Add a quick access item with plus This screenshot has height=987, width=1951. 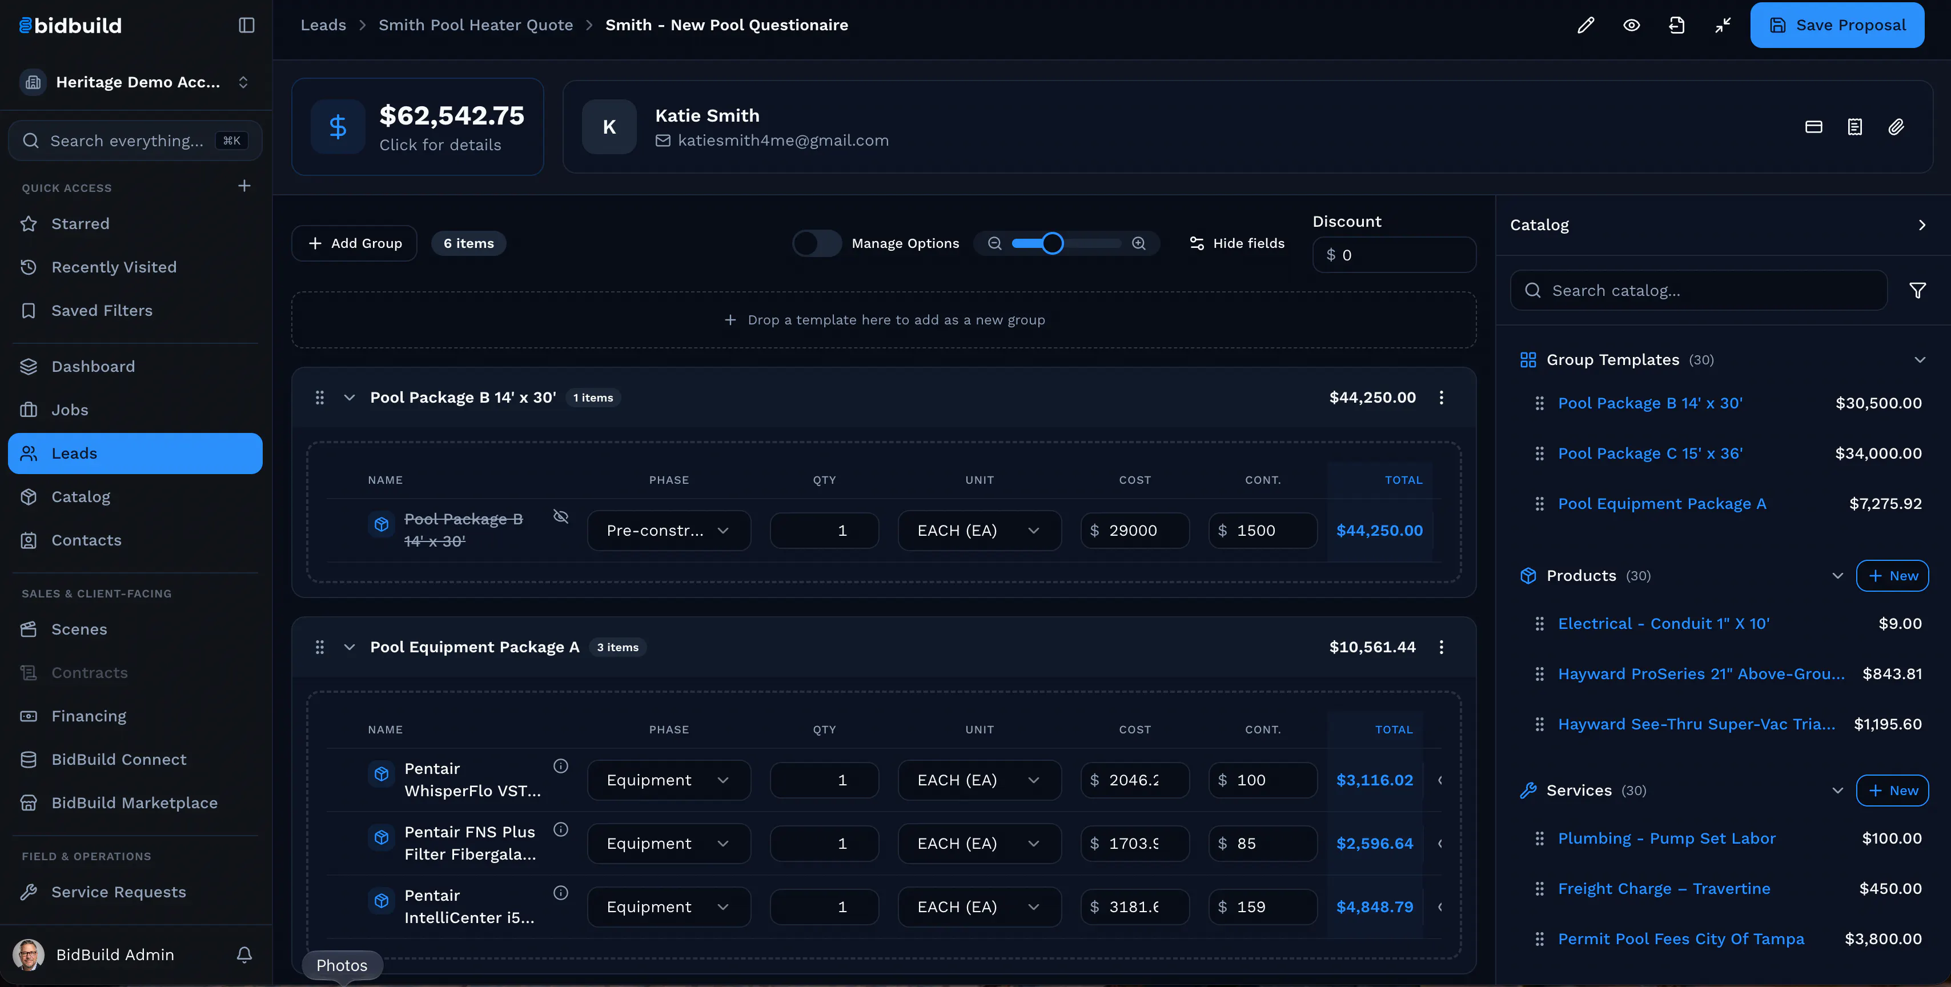coord(244,186)
